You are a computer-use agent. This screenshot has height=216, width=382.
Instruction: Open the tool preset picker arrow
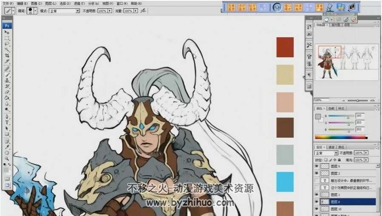13,11
